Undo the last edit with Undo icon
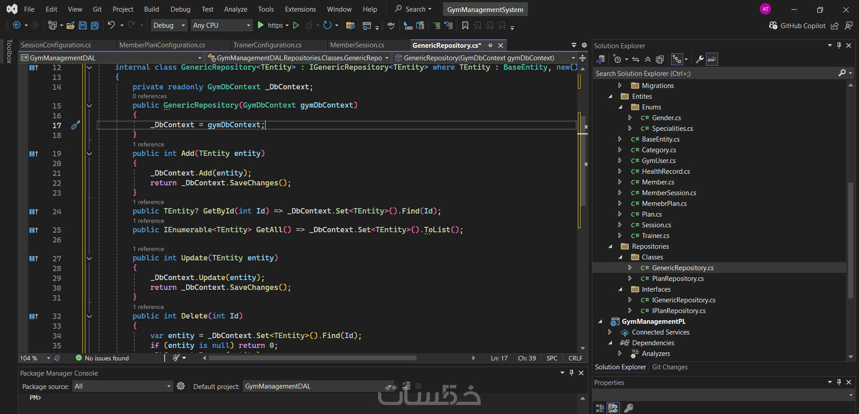This screenshot has width=859, height=414. [111, 25]
